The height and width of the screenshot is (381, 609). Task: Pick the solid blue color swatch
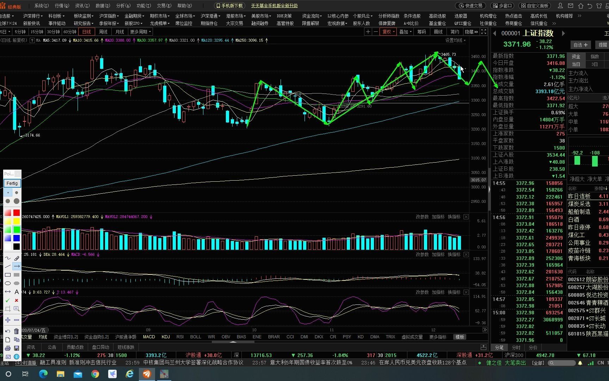tap(17, 238)
